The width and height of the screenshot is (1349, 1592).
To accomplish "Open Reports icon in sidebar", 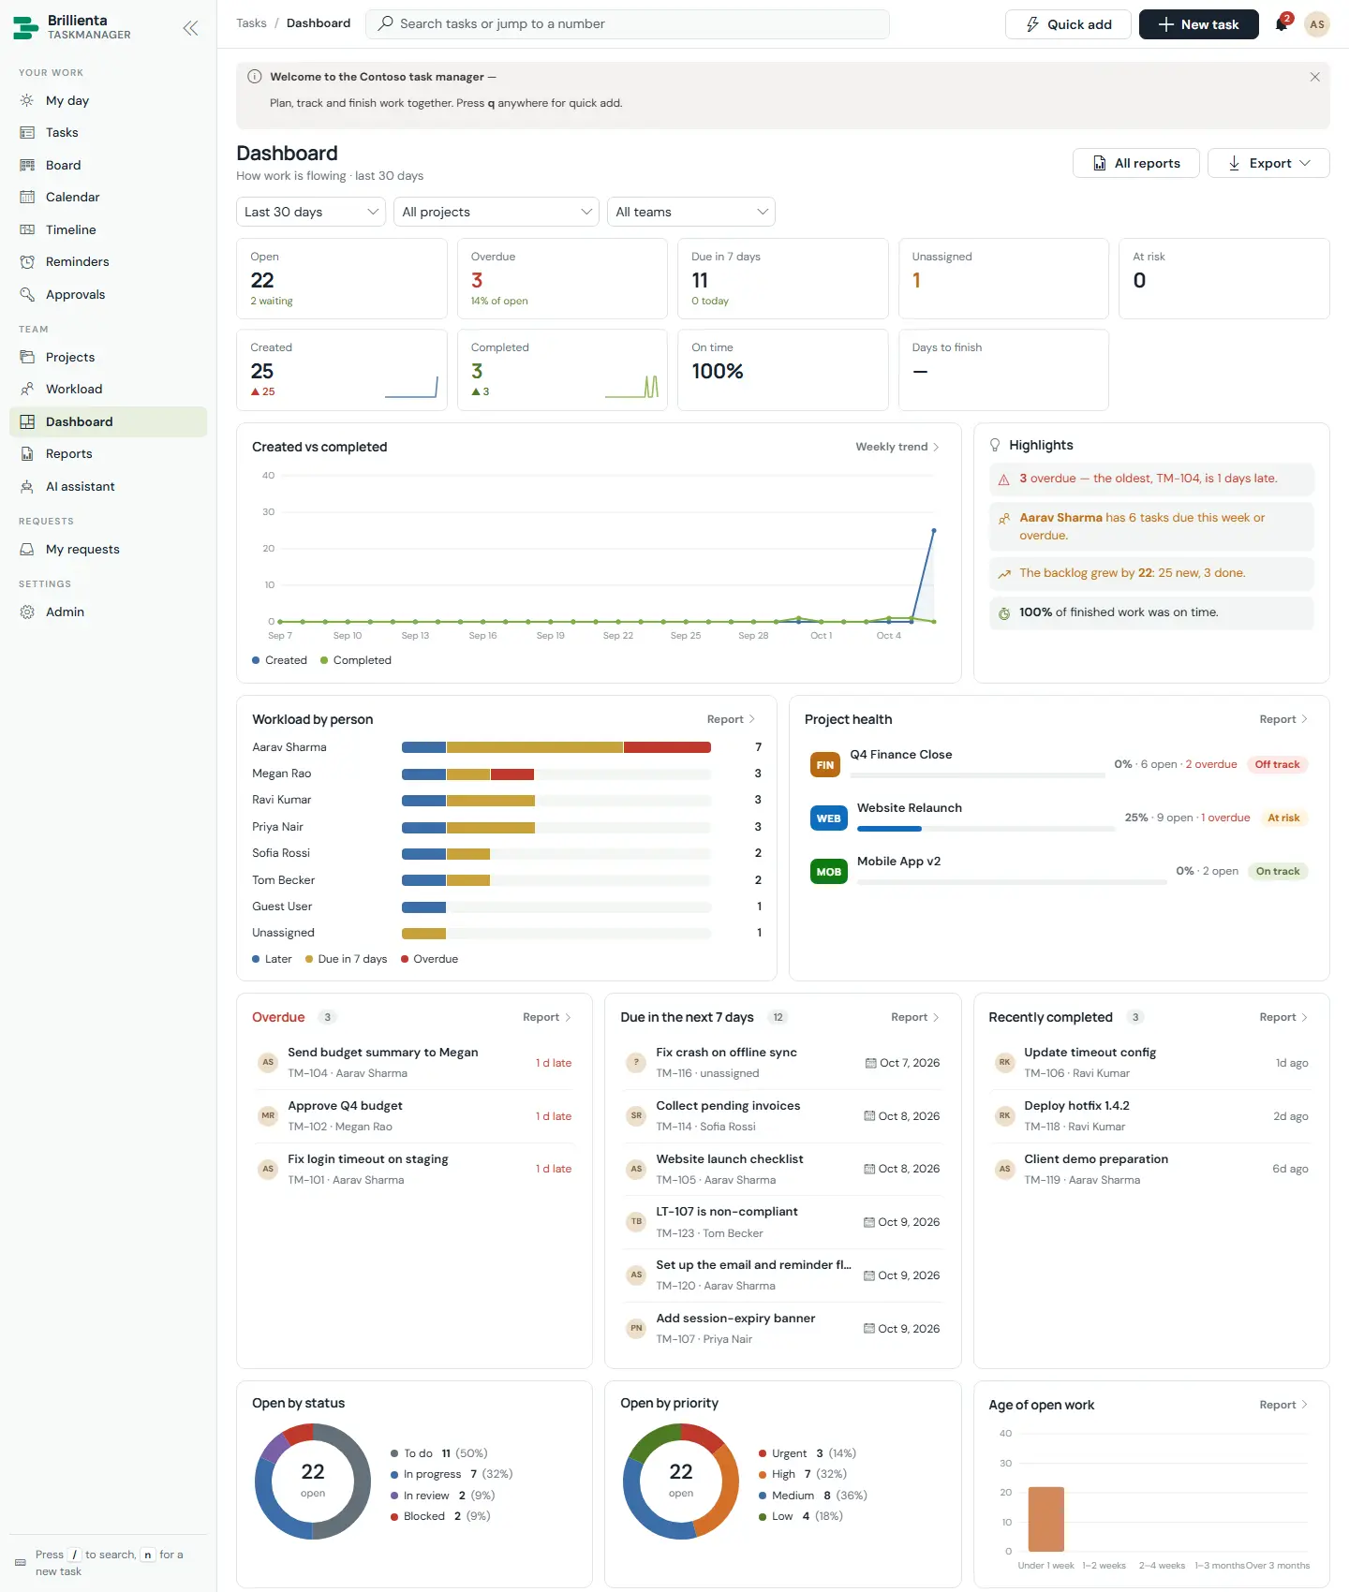I will click(x=27, y=453).
